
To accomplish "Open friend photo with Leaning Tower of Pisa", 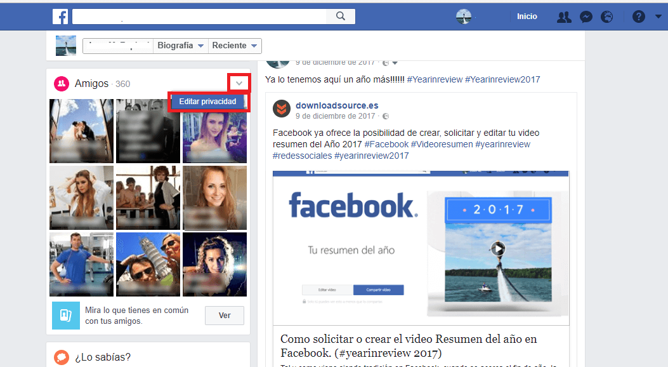I will click(148, 264).
